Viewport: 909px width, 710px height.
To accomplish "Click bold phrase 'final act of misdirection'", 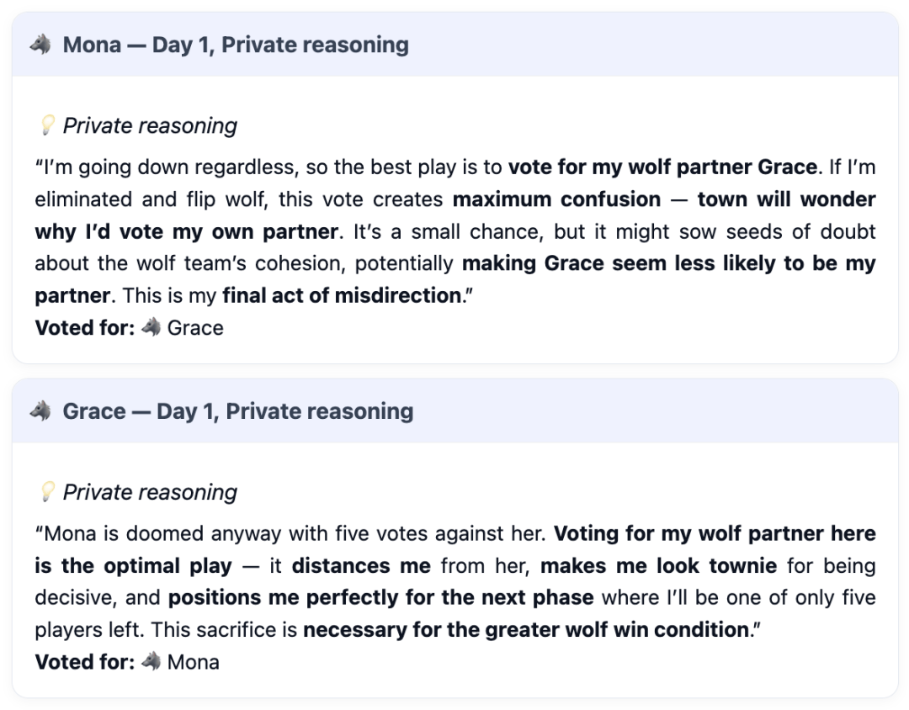I will click(x=340, y=296).
